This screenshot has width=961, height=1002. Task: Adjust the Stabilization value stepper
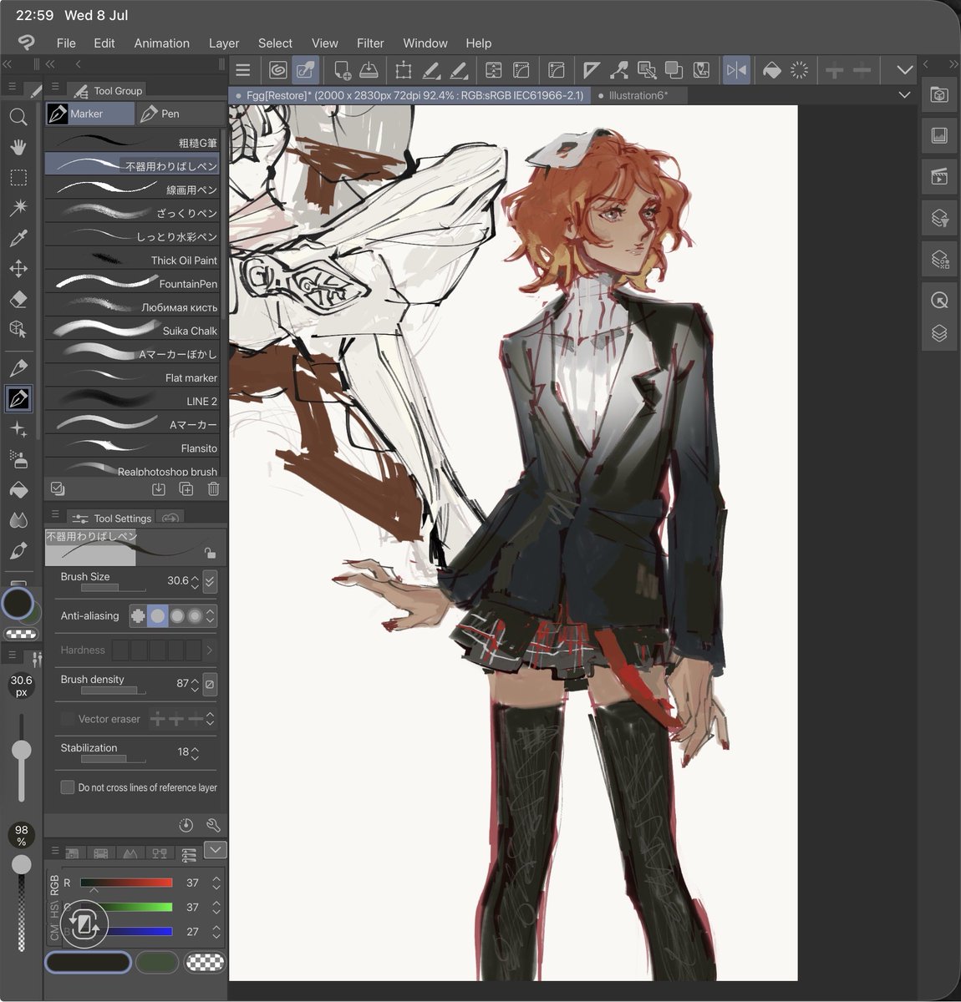pos(195,752)
